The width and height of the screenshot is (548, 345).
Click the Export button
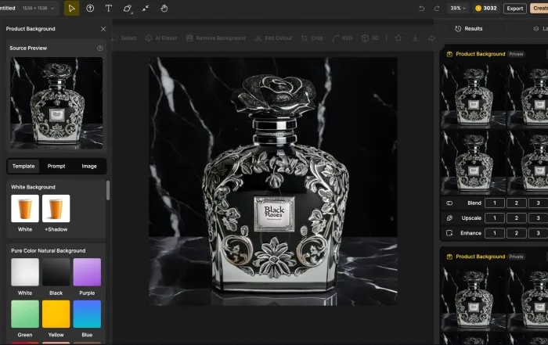coord(515,9)
